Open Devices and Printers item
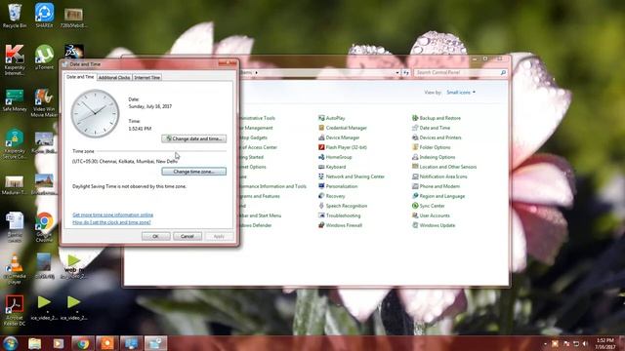This screenshot has height=351, width=625. [x=437, y=137]
